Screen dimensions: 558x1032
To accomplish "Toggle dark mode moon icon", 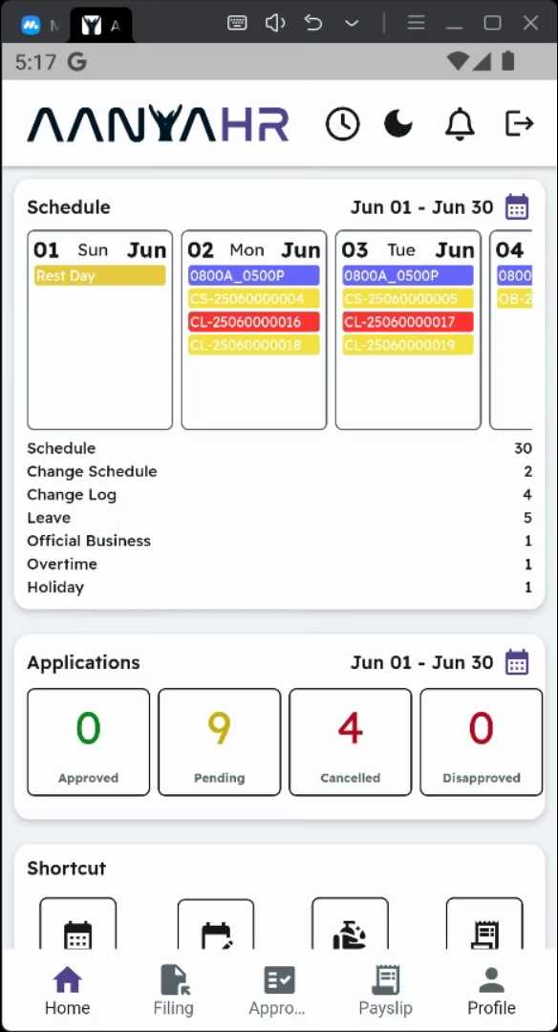I will (398, 123).
